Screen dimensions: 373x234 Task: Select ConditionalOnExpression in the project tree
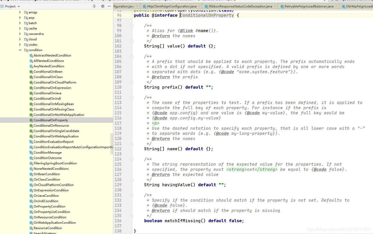pos(52,88)
